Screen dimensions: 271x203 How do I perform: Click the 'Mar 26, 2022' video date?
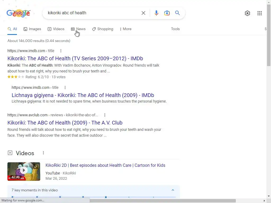tap(56, 178)
